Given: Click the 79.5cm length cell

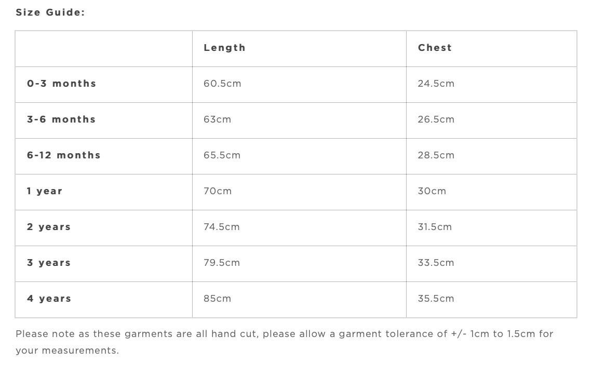Looking at the screenshot, I should click(222, 263).
